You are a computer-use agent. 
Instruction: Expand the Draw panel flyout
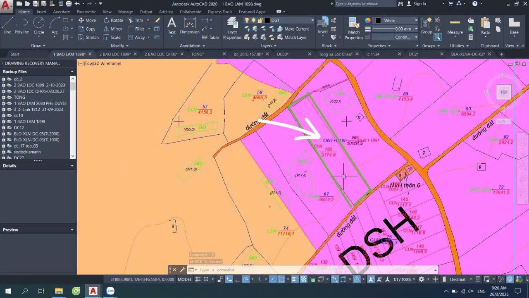(38, 45)
